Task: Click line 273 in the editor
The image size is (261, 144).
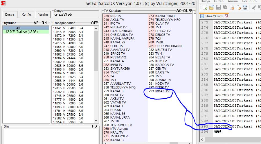Action: click(237, 22)
